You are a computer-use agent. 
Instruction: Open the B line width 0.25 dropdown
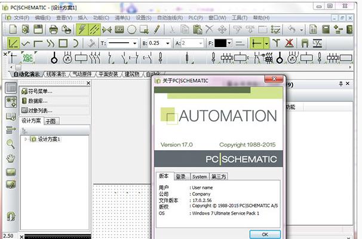pyautogui.click(x=168, y=44)
